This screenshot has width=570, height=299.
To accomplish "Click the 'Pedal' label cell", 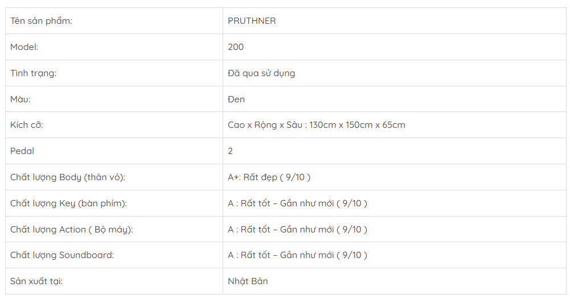I will tap(22, 151).
